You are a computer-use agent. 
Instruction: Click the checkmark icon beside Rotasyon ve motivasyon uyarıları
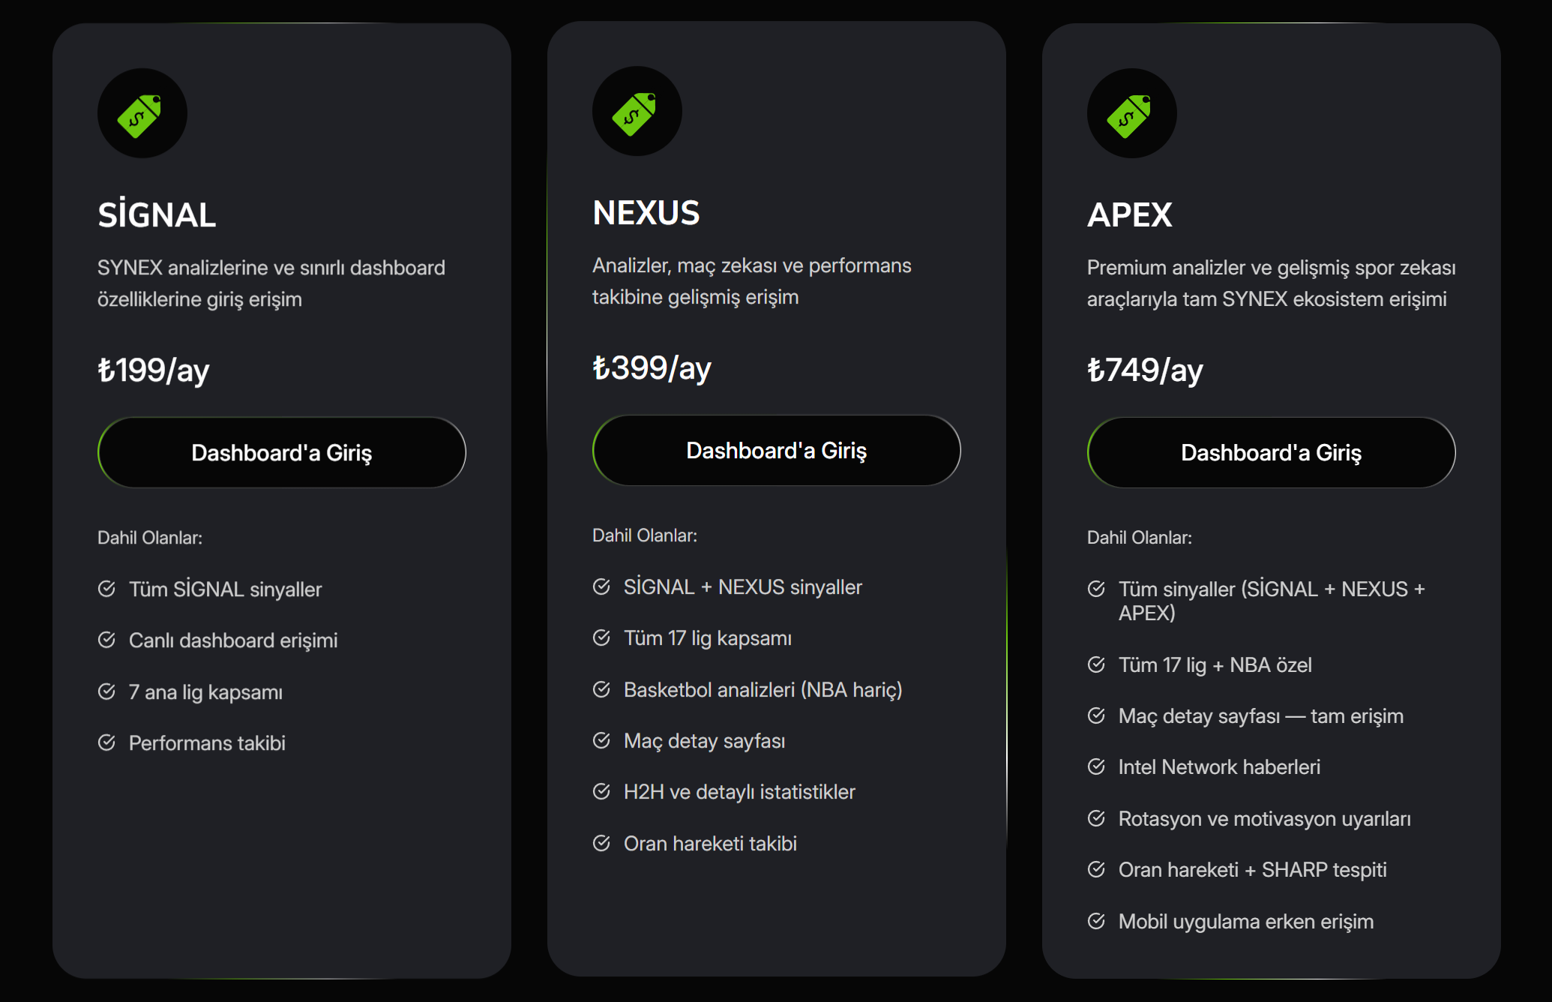[x=1096, y=818]
